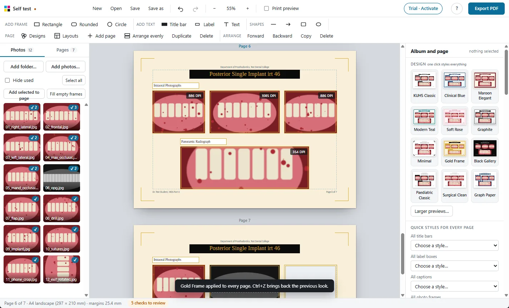This screenshot has width=509, height=308.
Task: Bring element Forward
Action: click(x=256, y=36)
